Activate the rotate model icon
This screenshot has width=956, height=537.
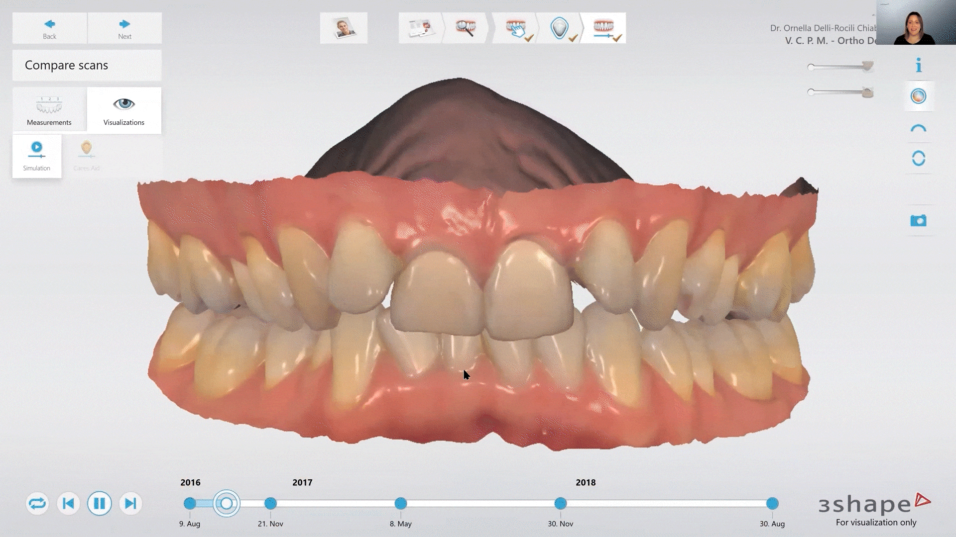coord(919,158)
